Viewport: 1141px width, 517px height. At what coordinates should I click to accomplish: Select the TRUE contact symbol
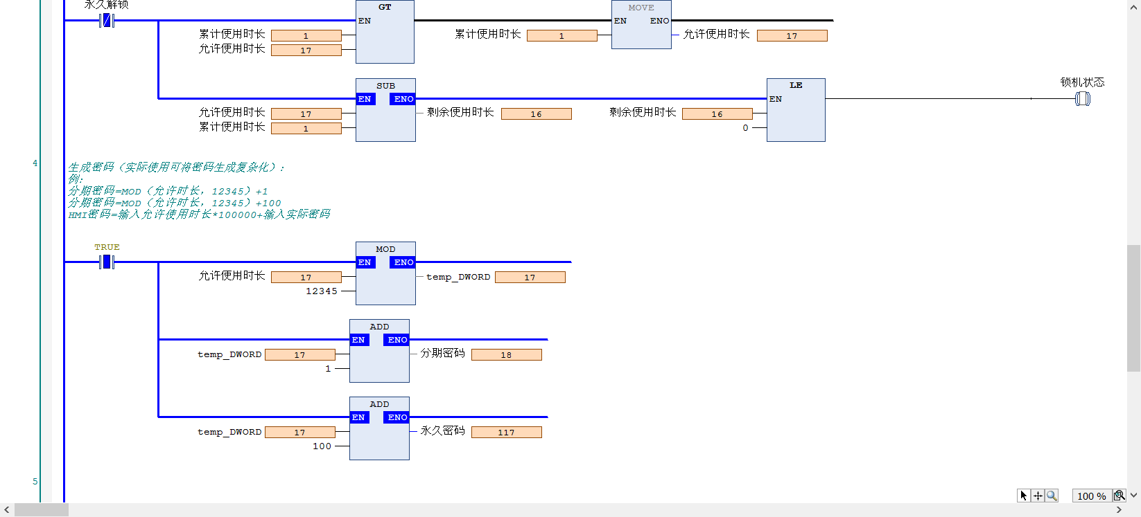[x=106, y=262]
